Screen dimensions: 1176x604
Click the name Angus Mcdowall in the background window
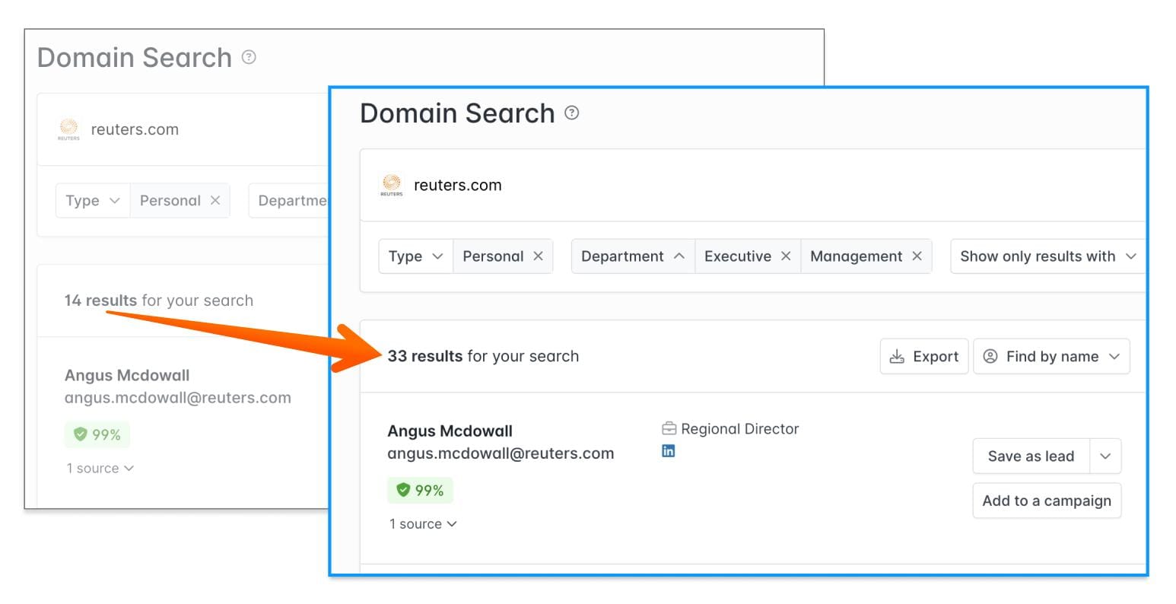click(127, 375)
